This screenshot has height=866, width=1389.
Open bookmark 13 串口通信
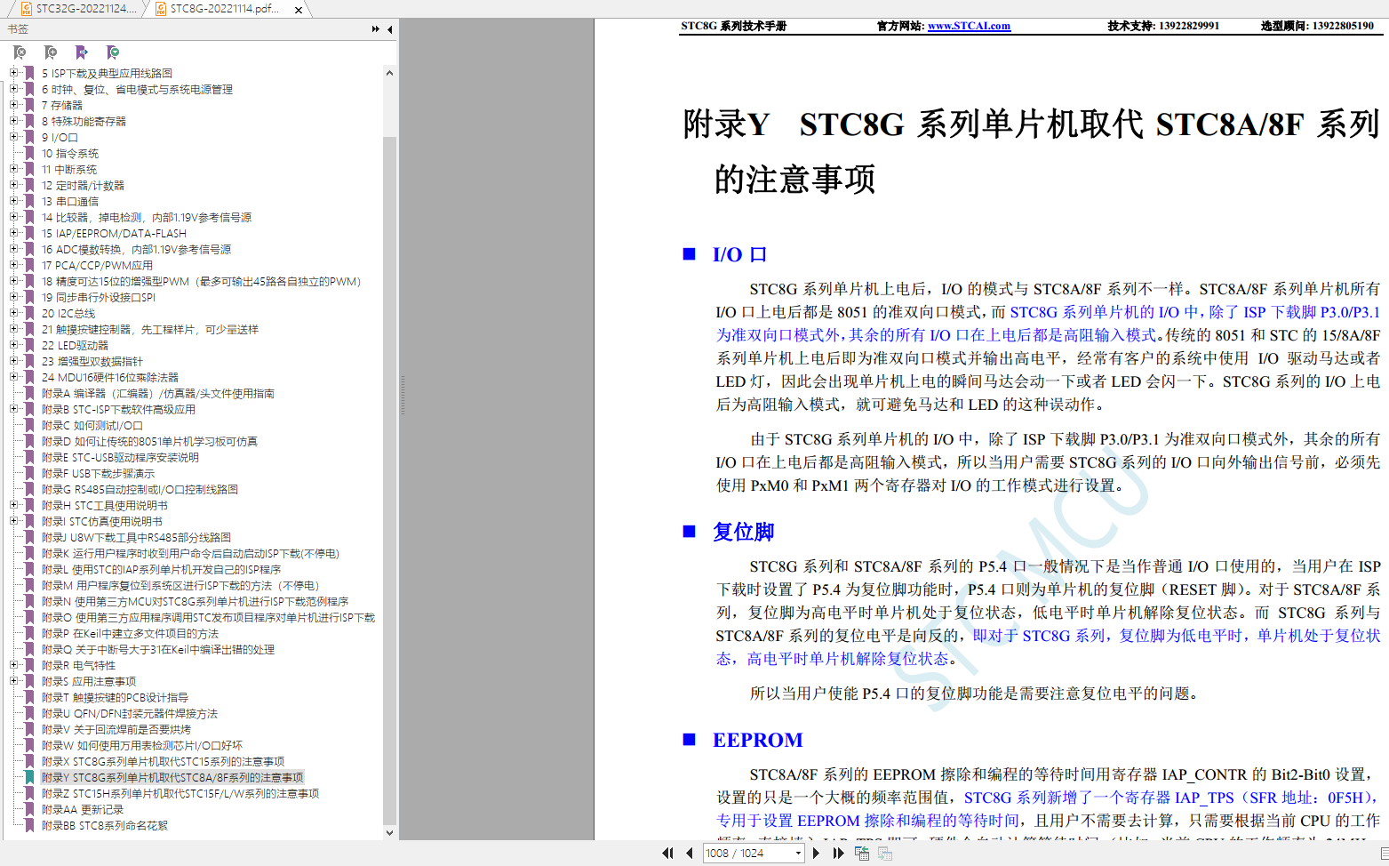[x=69, y=201]
